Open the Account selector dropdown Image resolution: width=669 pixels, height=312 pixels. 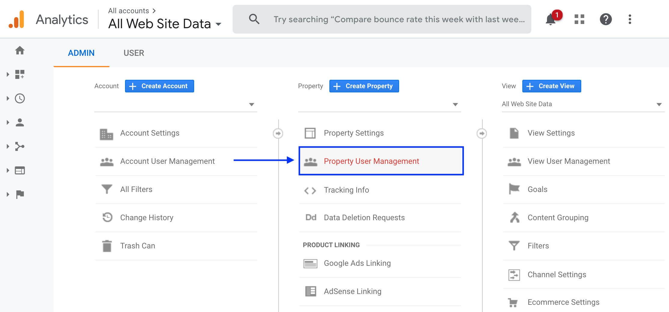[176, 104]
